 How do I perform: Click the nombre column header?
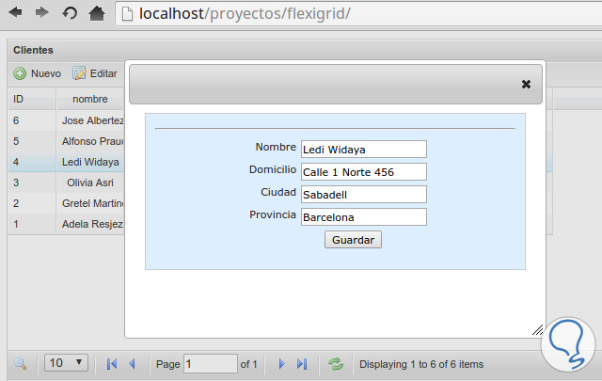pos(90,99)
